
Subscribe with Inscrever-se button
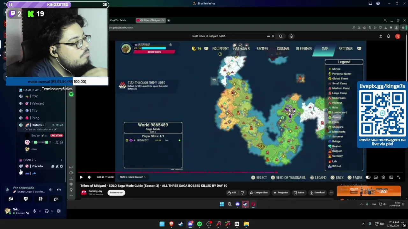coord(116,192)
